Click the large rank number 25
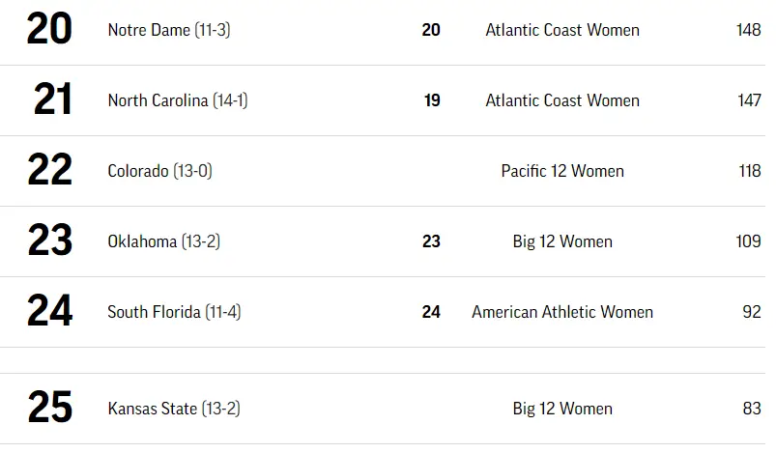 tap(49, 408)
